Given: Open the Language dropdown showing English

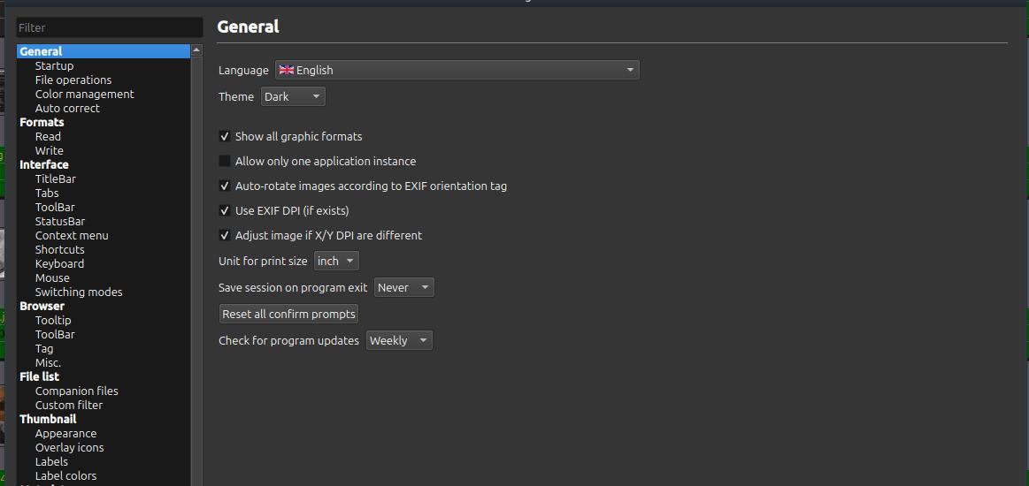Looking at the screenshot, I should (457, 70).
